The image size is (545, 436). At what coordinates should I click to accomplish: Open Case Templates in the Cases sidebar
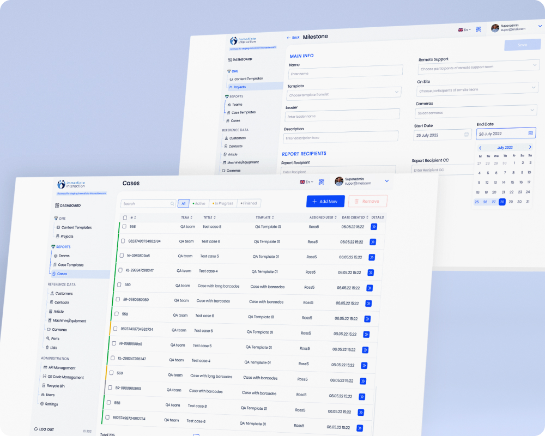(x=70, y=265)
